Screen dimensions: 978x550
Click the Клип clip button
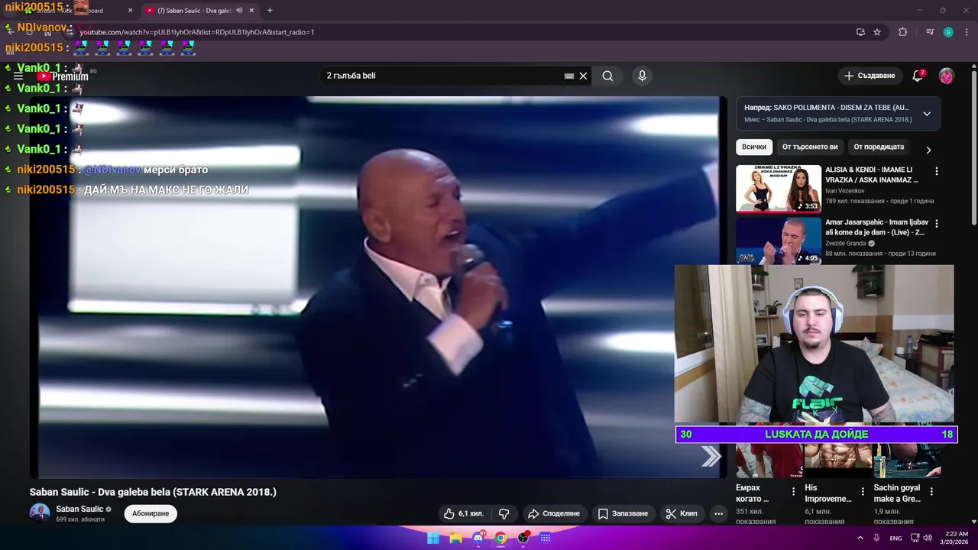click(x=682, y=513)
